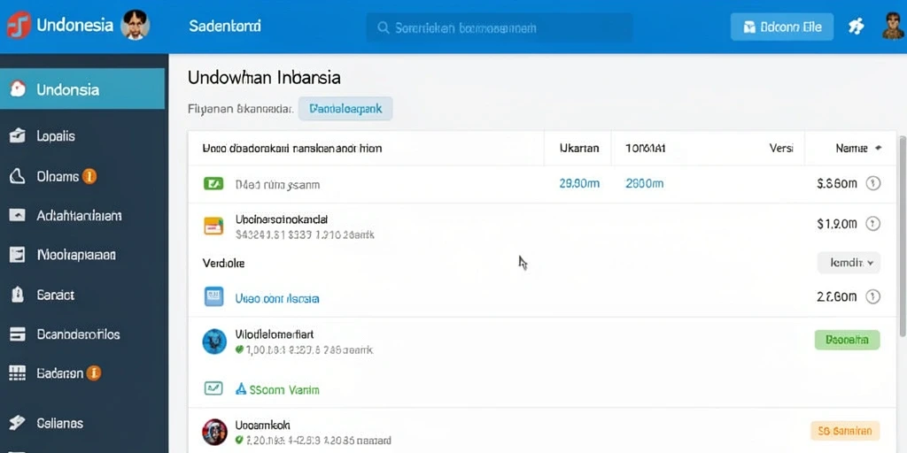Open Bcanbderorilos in the sidebar

point(78,334)
